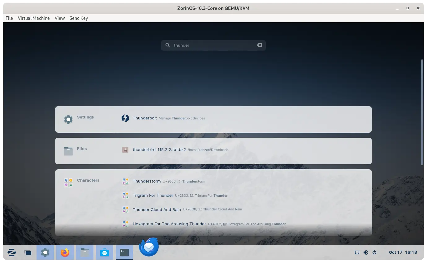Image resolution: width=427 pixels, height=263 pixels.
Task: Clear the search text with the backspace icon
Action: click(x=259, y=45)
